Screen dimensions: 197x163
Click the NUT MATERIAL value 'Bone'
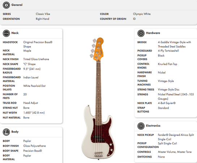(26, 118)
